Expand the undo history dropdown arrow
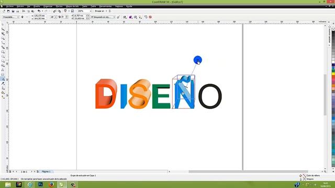This screenshot has height=188, width=335. (x=42, y=11)
